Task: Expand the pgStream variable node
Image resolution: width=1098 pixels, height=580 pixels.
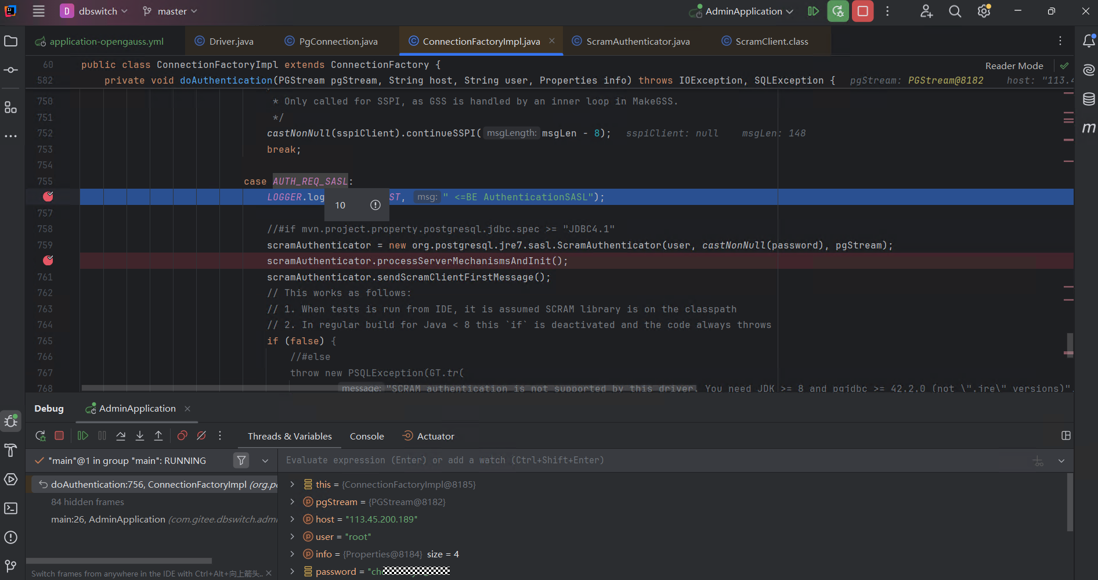Action: point(292,502)
